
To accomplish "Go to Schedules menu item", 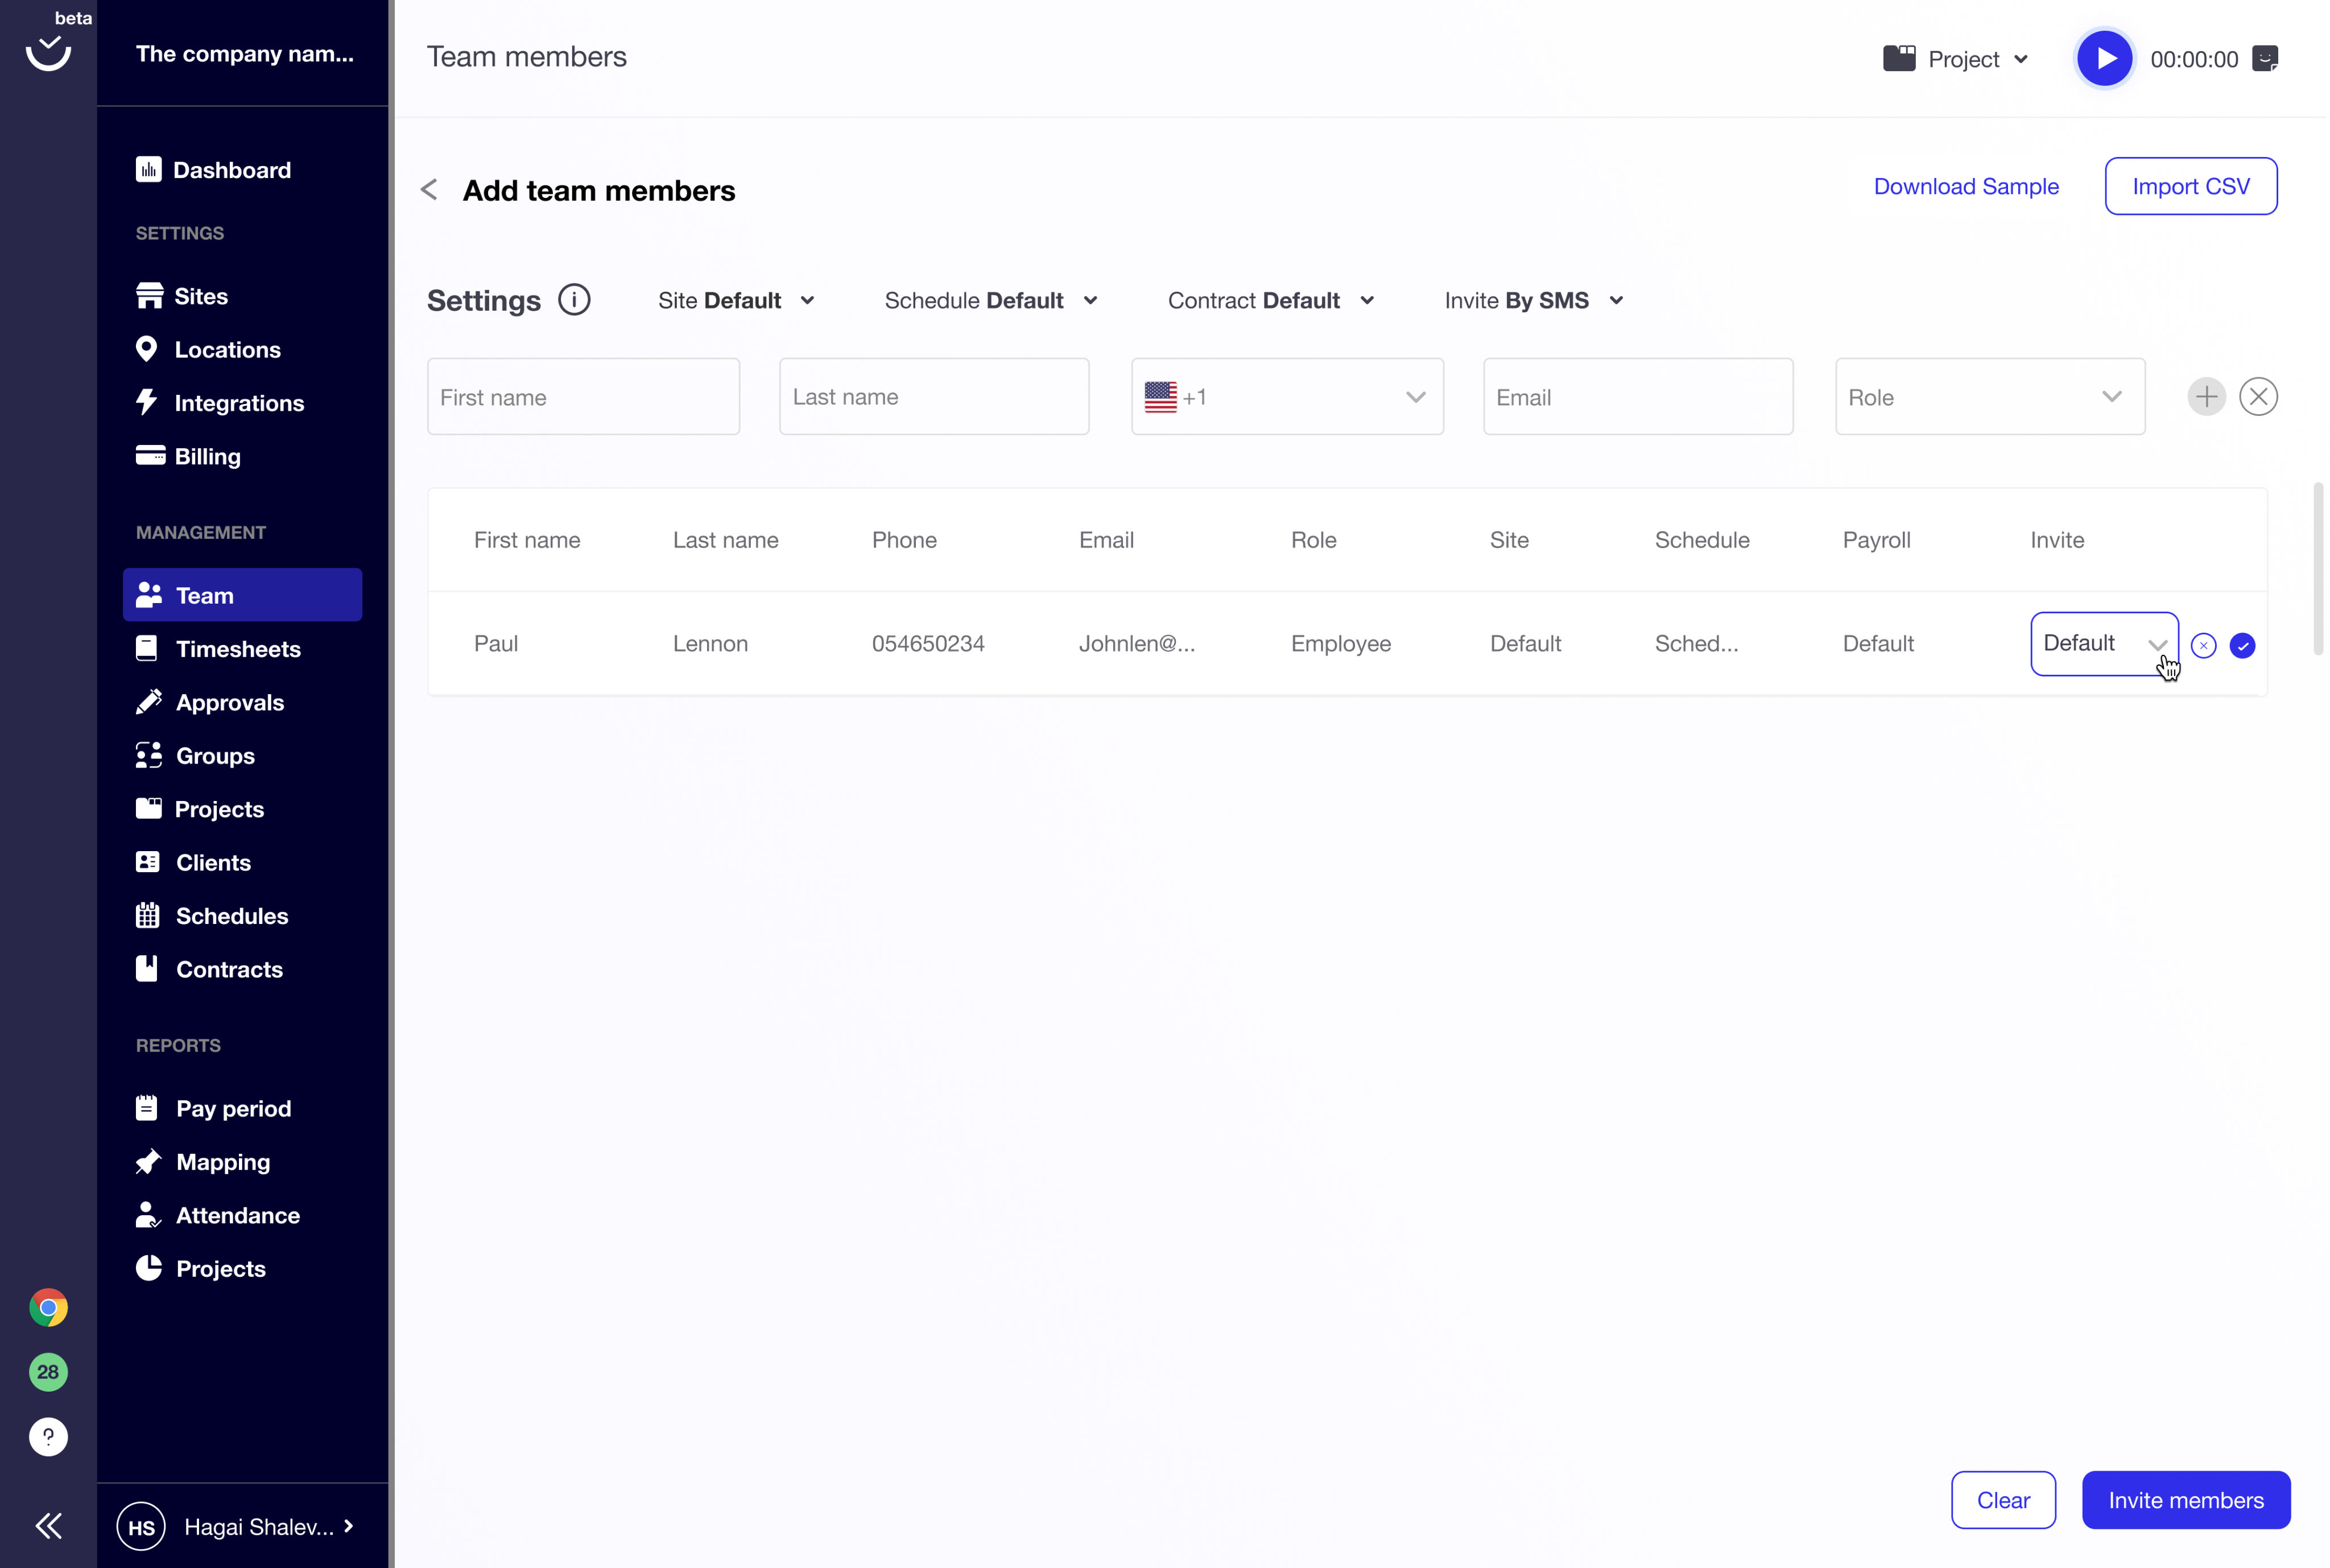I will 232,916.
